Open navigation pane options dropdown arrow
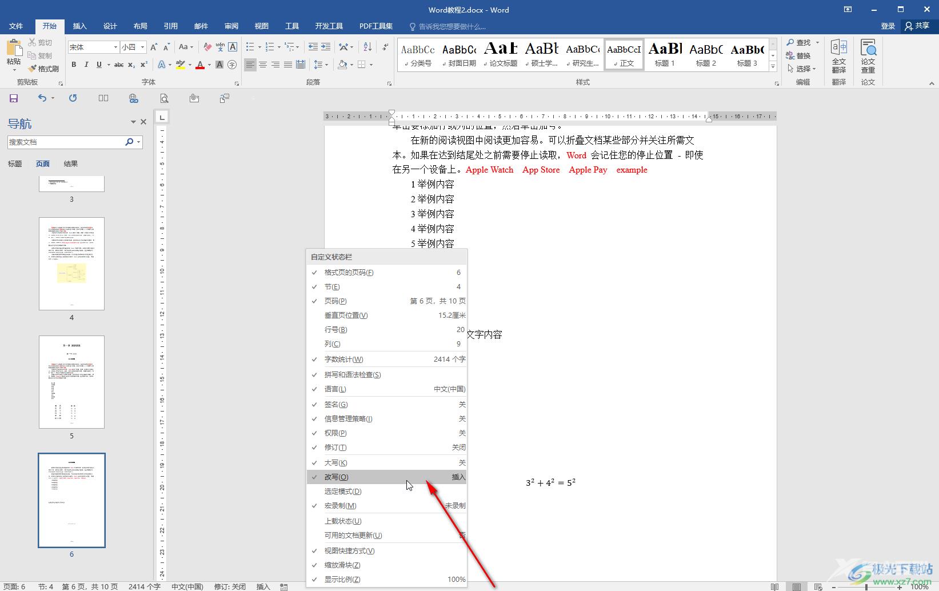 point(133,122)
